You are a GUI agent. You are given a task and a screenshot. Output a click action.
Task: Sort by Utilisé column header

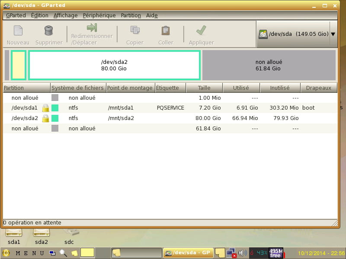click(x=241, y=88)
